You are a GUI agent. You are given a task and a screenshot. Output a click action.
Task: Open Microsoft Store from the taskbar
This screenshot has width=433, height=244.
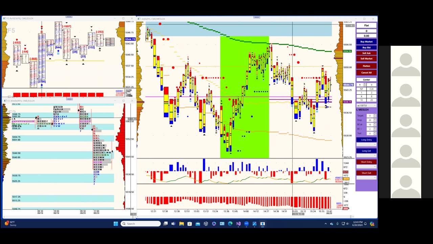click(190, 224)
